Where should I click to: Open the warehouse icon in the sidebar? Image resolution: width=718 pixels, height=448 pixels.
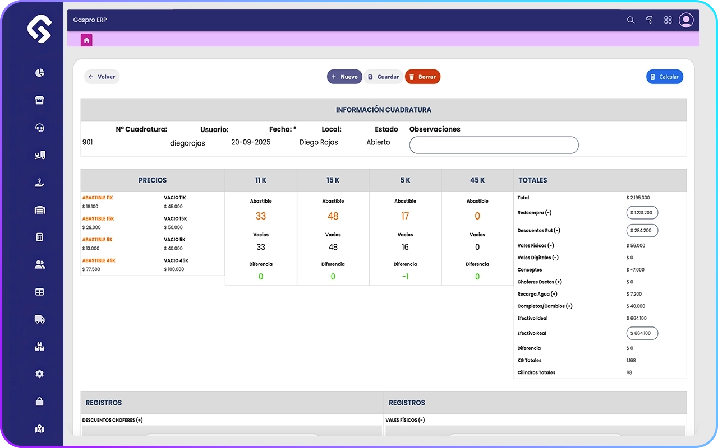[39, 210]
